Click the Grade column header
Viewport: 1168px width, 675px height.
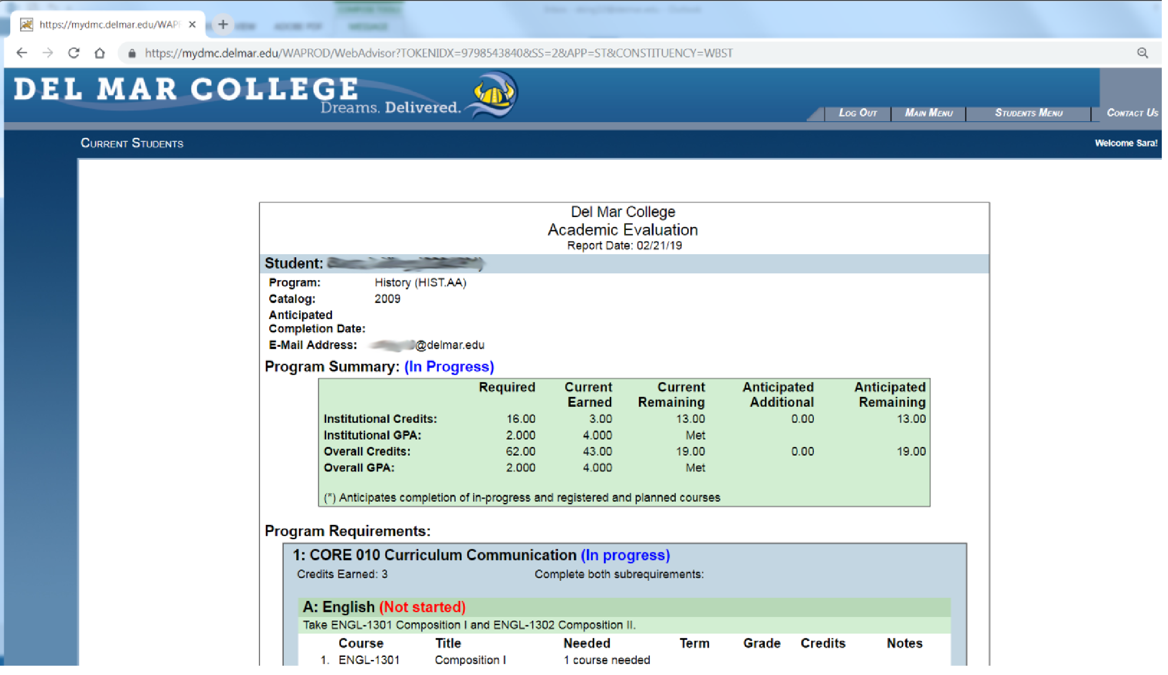pyautogui.click(x=762, y=643)
